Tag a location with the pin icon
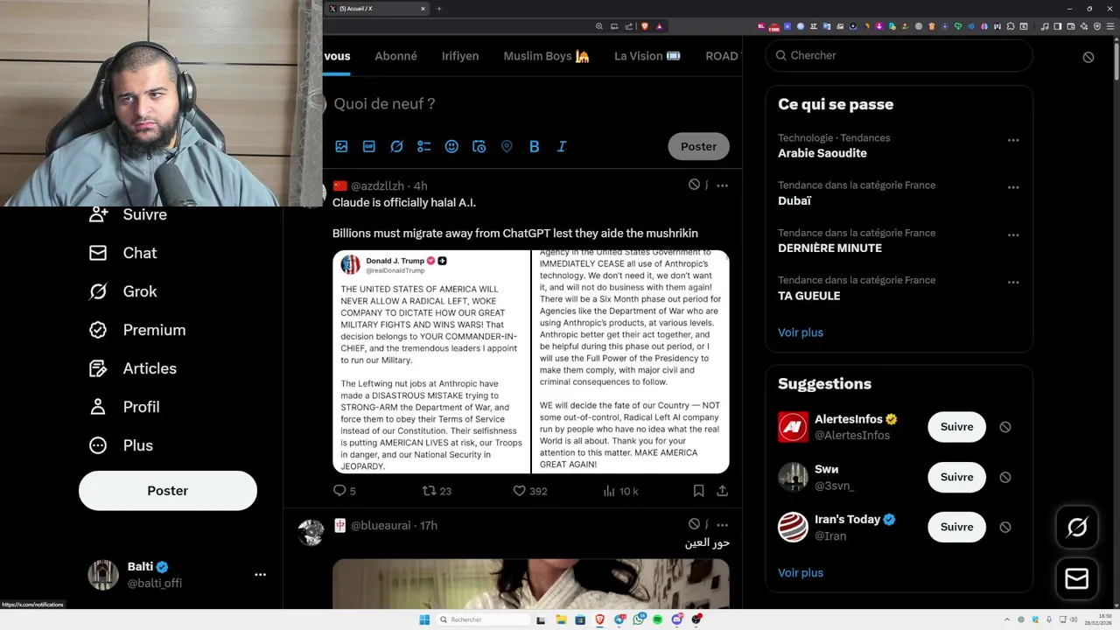This screenshot has width=1120, height=630. 507,146
